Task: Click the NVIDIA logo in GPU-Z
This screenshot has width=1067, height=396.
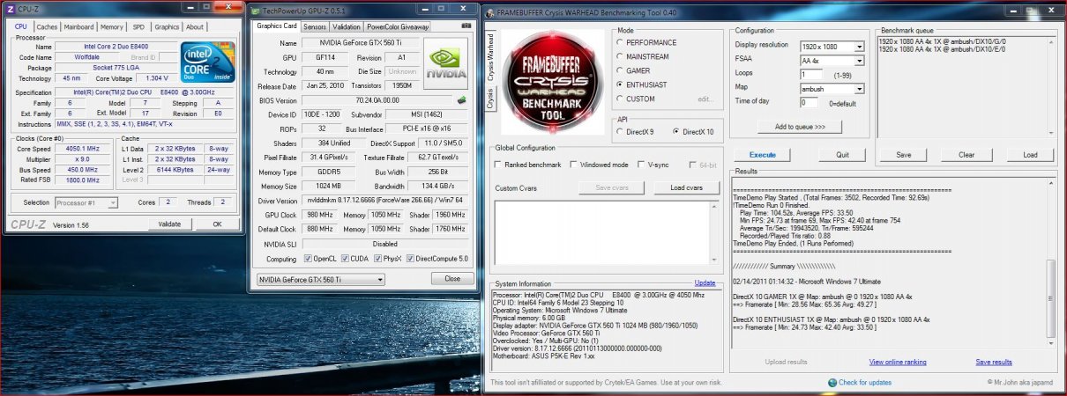Action: pyautogui.click(x=446, y=62)
